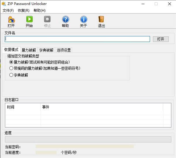176x158 pixels.
Task: Open help via the 帮助 question-mark icon
Action: [x=65, y=19]
